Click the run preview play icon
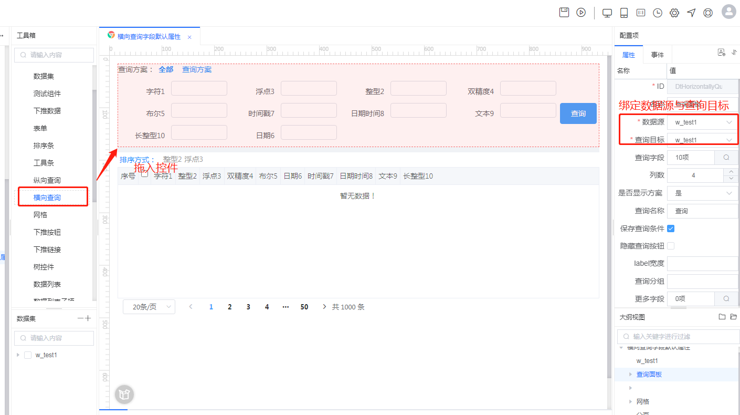Viewport: 740px width, 415px height. click(581, 13)
